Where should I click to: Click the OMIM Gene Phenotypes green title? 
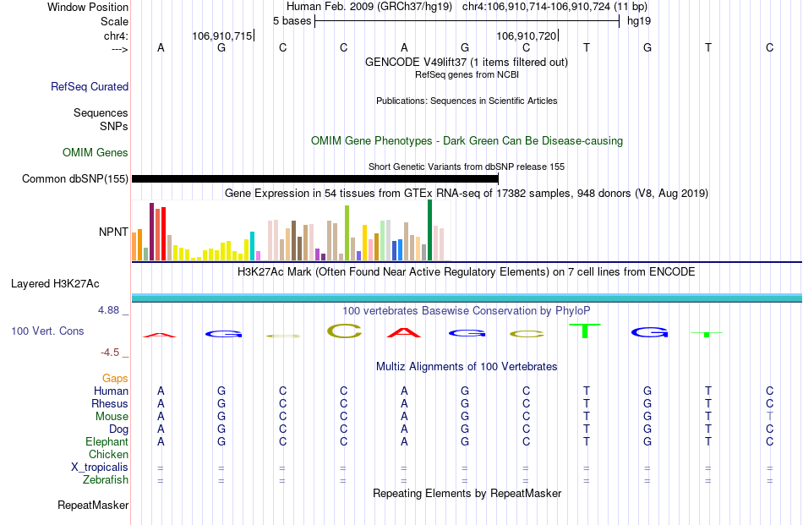tap(467, 141)
